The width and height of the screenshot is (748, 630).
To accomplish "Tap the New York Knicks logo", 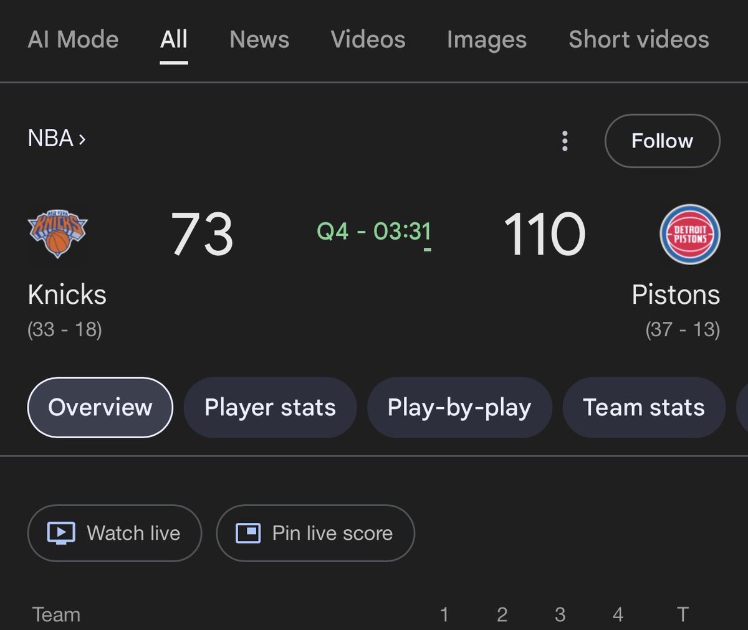I will click(x=58, y=233).
